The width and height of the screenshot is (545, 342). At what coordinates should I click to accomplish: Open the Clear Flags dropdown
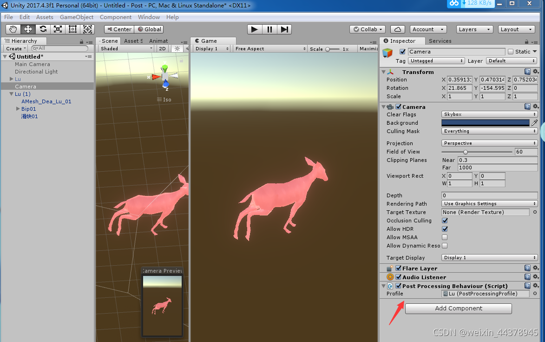click(x=489, y=114)
